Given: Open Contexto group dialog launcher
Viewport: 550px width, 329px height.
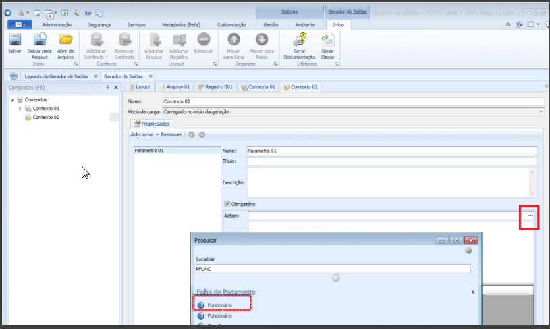Looking at the screenshot, I should click(136, 64).
